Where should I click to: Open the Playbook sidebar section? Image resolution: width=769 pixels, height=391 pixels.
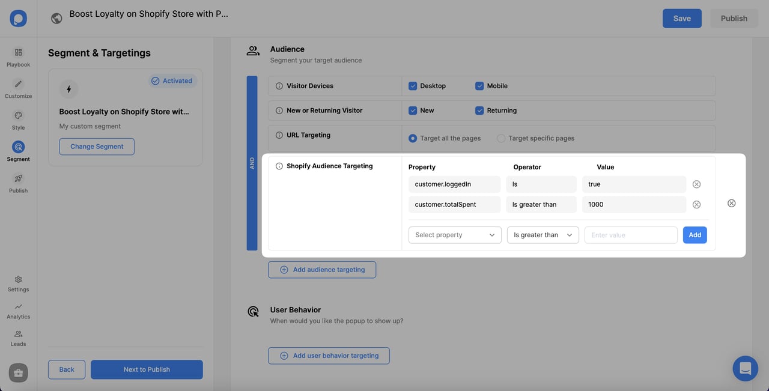pos(18,58)
